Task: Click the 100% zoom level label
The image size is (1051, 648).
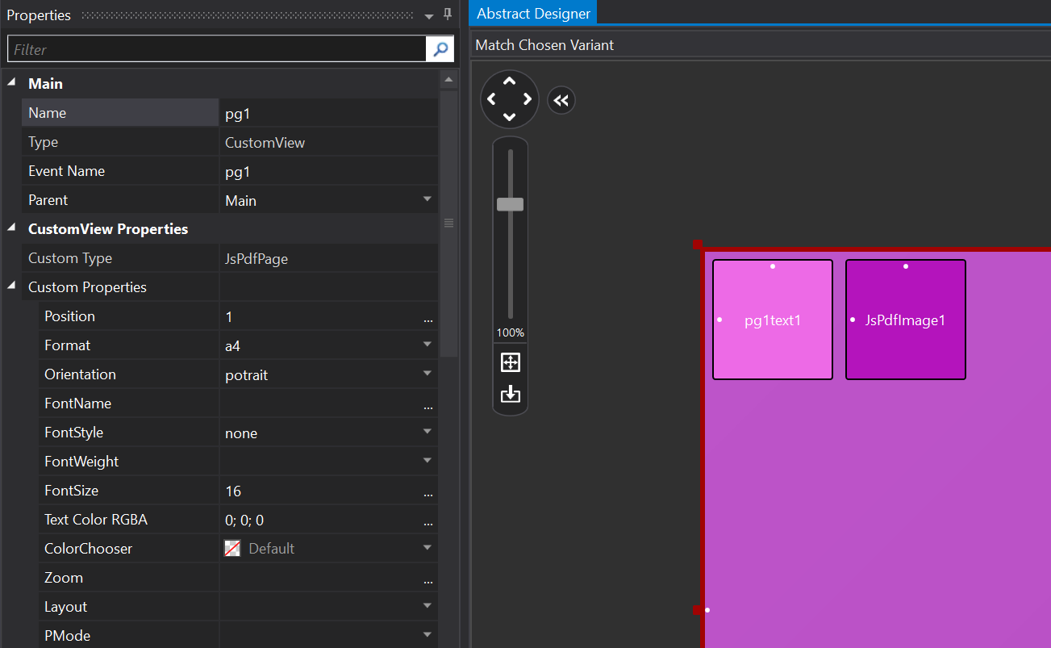Action: 510,332
